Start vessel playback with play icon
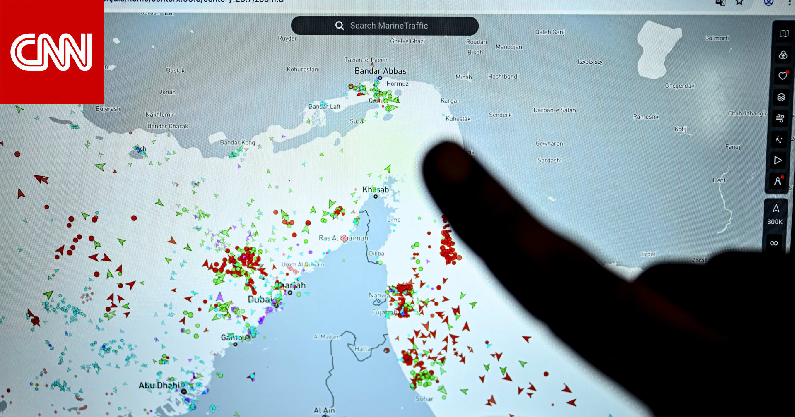 click(x=778, y=161)
